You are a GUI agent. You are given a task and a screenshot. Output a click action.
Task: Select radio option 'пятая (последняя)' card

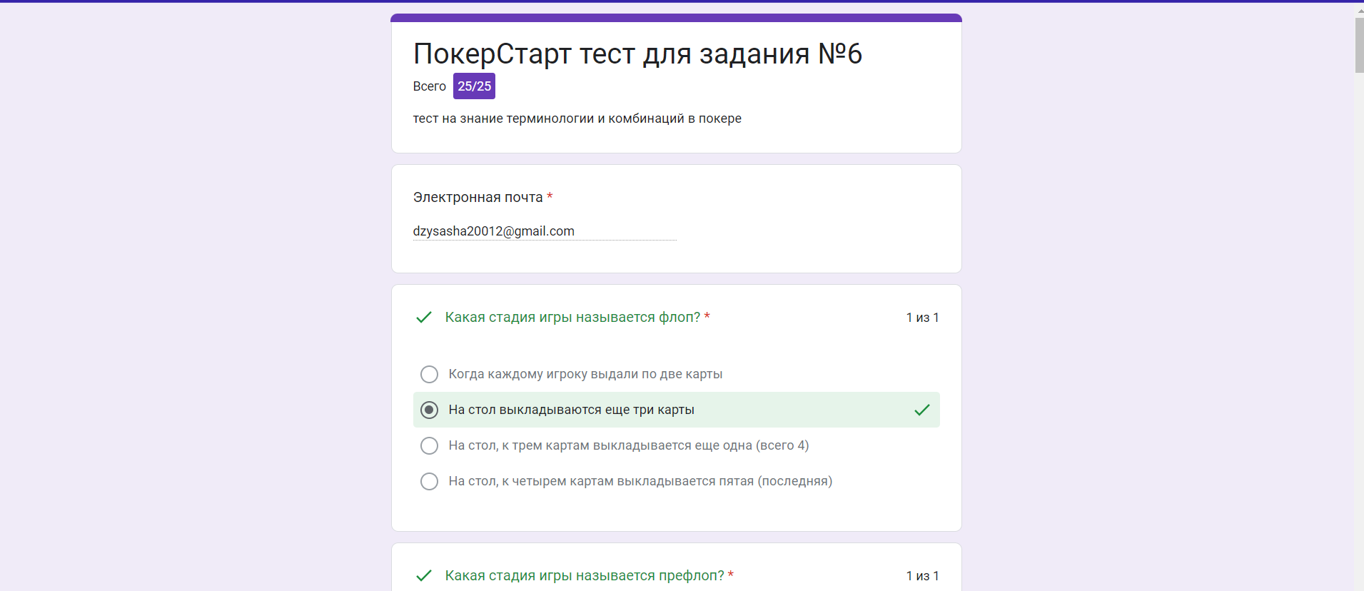tap(429, 481)
